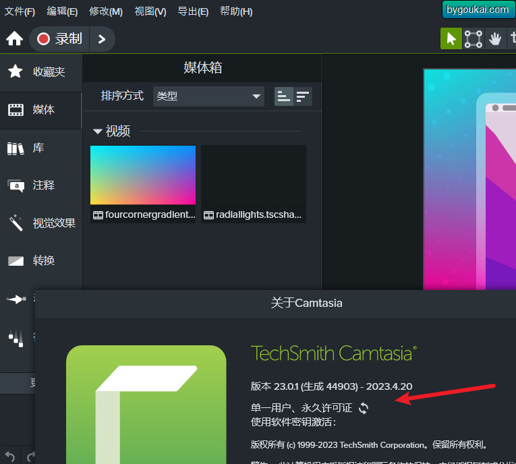Switch to descending sort order button
This screenshot has width=516, height=464.
[303, 96]
